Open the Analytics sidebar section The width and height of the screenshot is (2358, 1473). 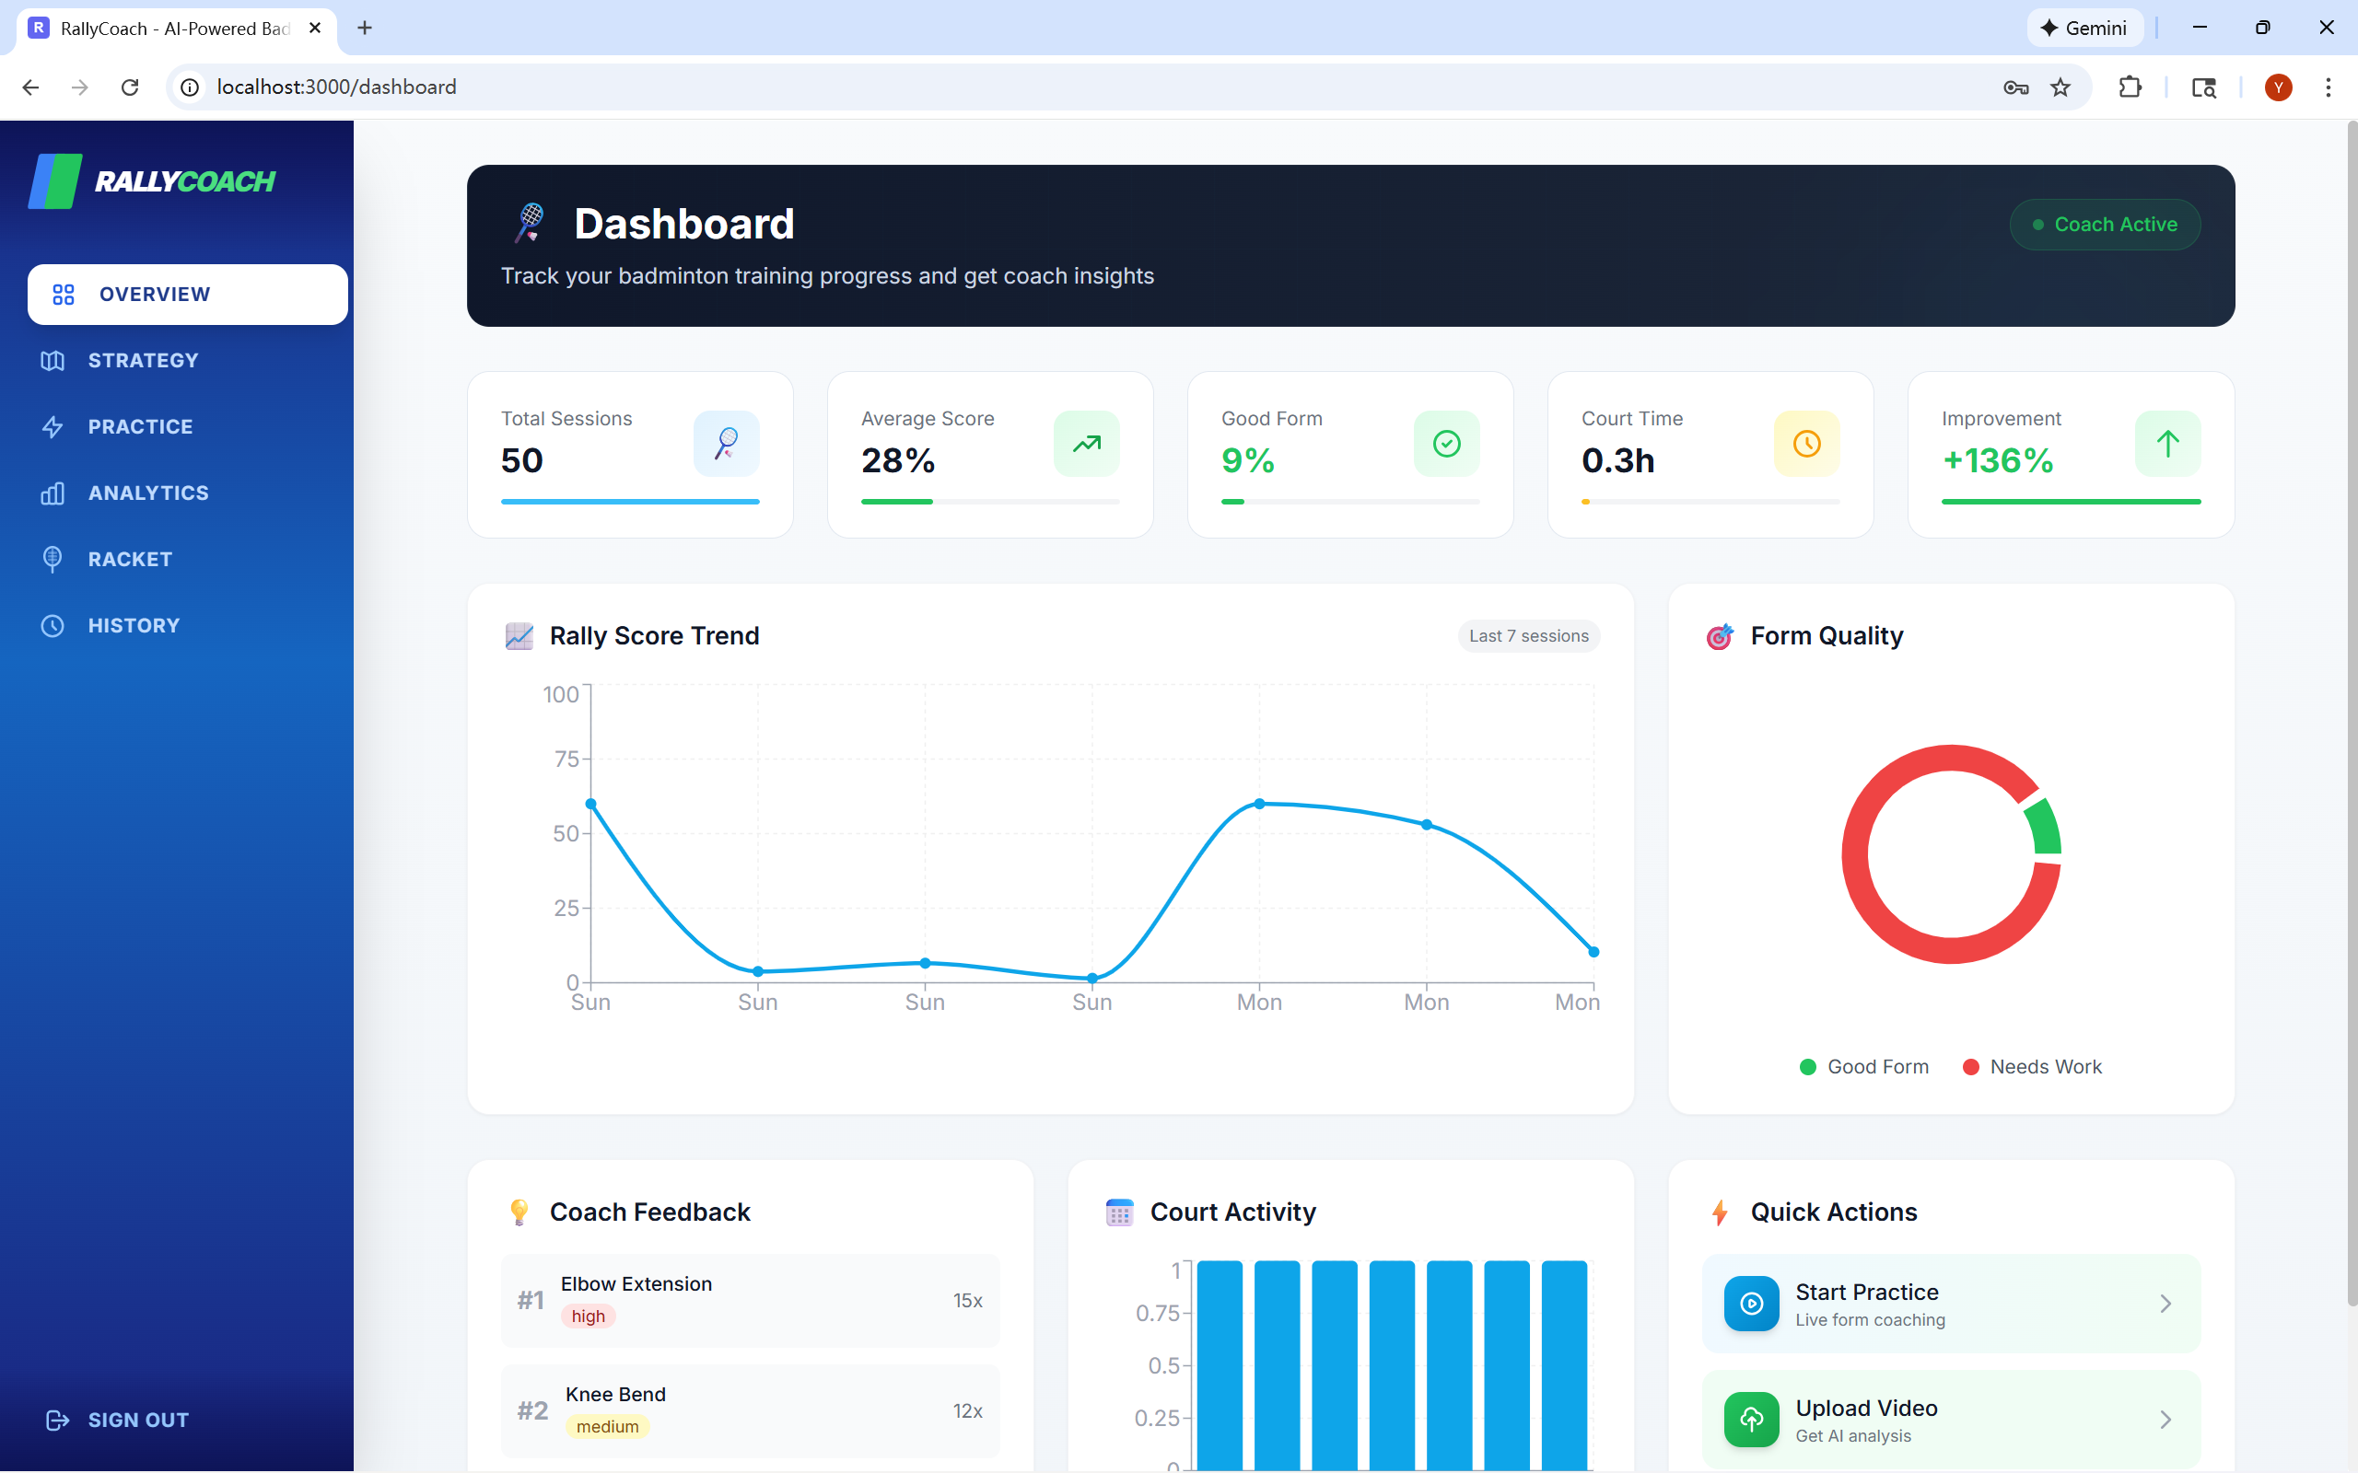click(148, 493)
